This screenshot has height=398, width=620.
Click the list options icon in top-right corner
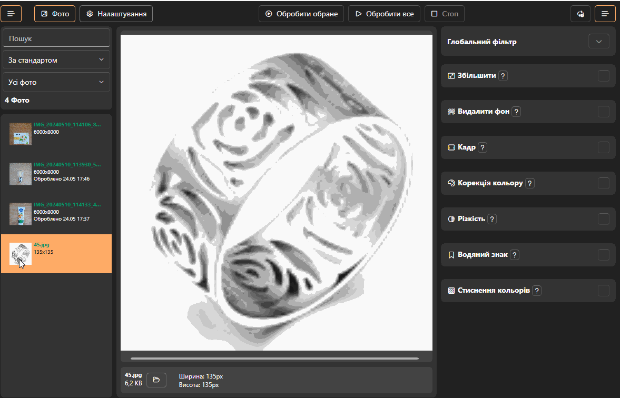pos(605,14)
